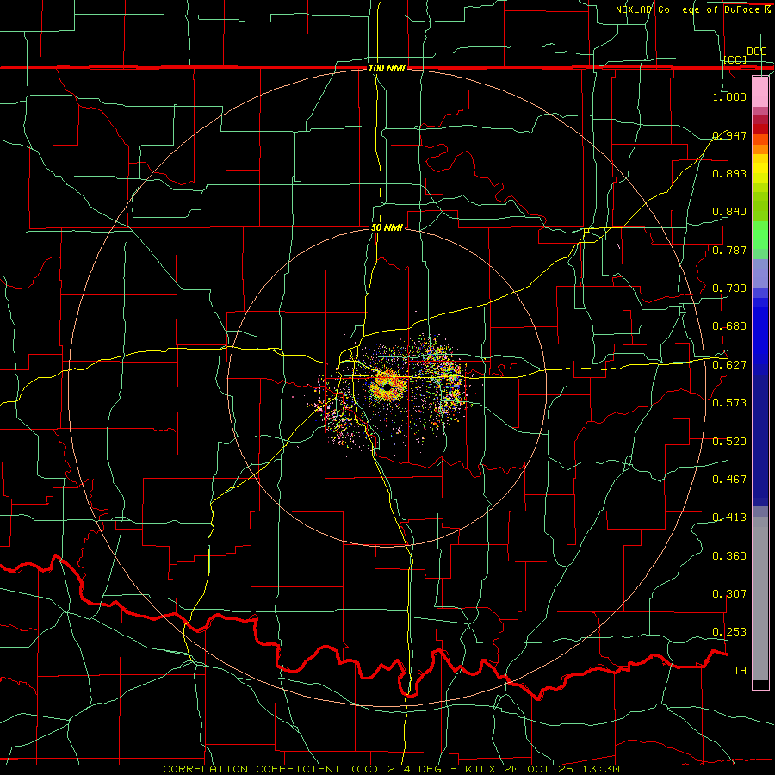The width and height of the screenshot is (775, 775).
Task: Click the 0.840 legend value
Action: tap(729, 212)
